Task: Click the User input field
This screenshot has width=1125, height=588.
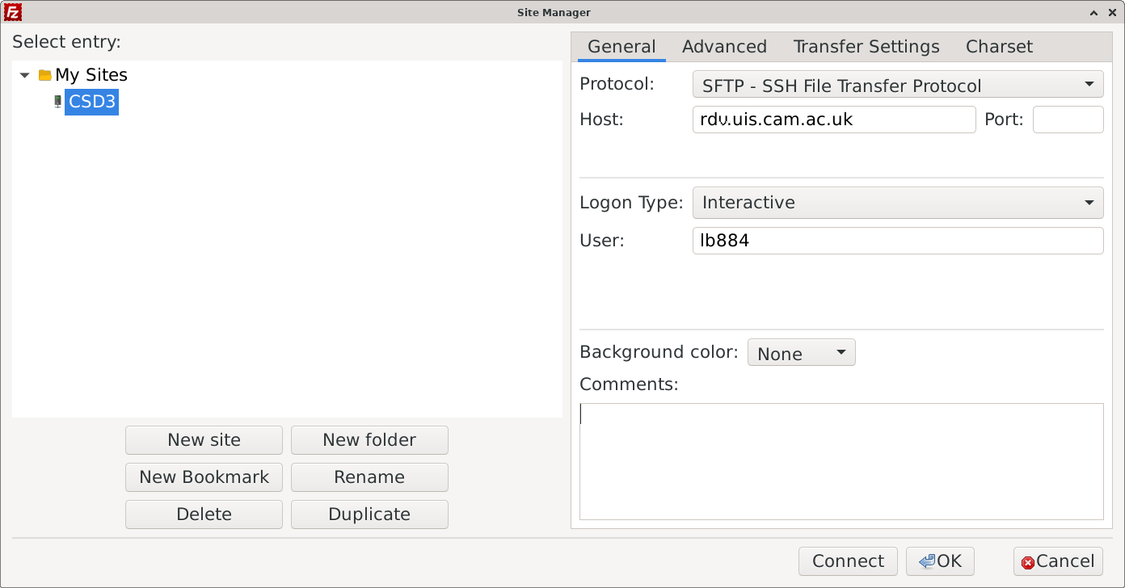Action: pyautogui.click(x=898, y=241)
